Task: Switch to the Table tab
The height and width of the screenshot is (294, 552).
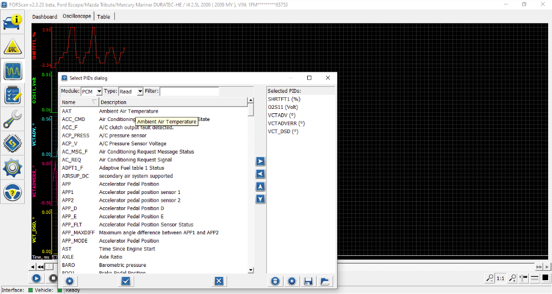Action: click(103, 17)
